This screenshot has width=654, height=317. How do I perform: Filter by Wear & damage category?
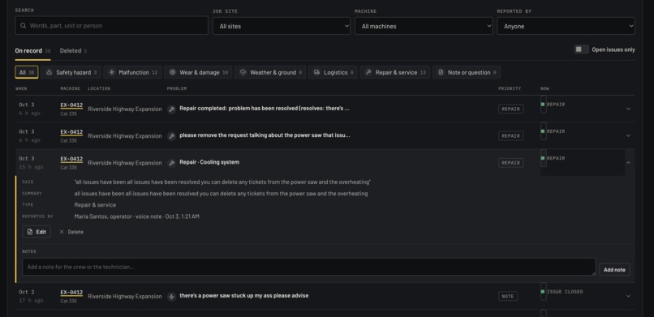198,72
